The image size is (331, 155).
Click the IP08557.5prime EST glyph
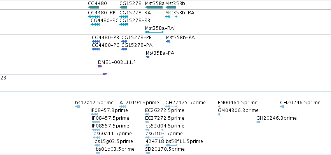[96, 130]
